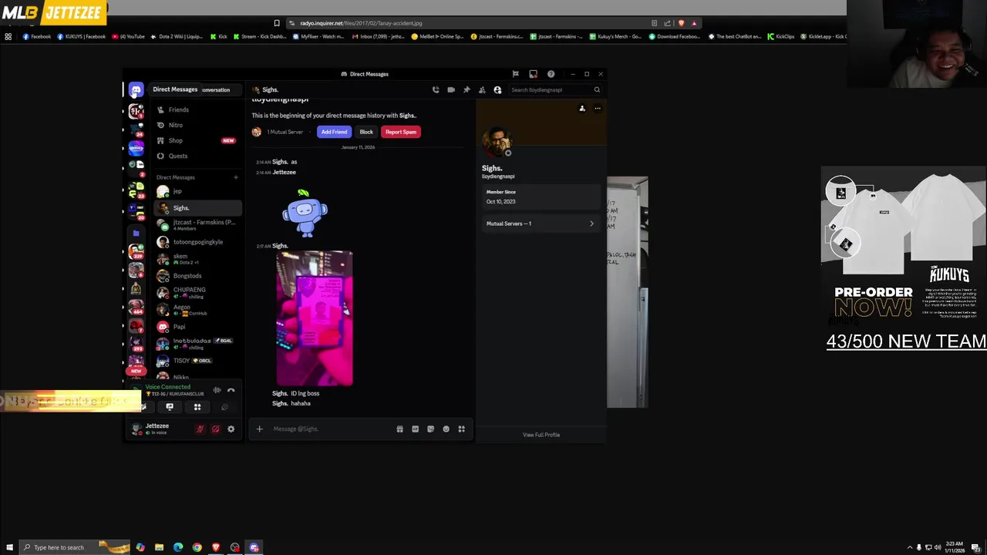The width and height of the screenshot is (987, 555).
Task: Open Discord help question mark icon
Action: [x=551, y=74]
